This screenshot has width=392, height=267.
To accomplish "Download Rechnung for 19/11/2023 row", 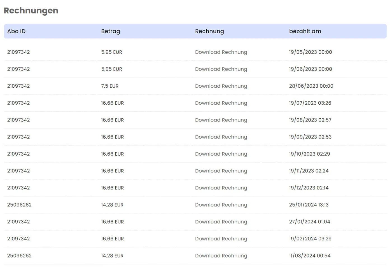I will click(x=221, y=171).
